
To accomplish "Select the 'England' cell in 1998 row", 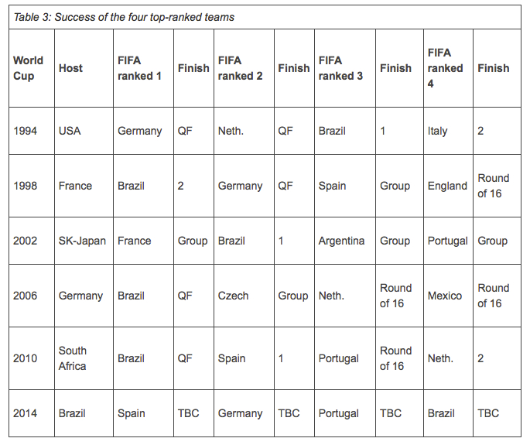I will coord(448,186).
